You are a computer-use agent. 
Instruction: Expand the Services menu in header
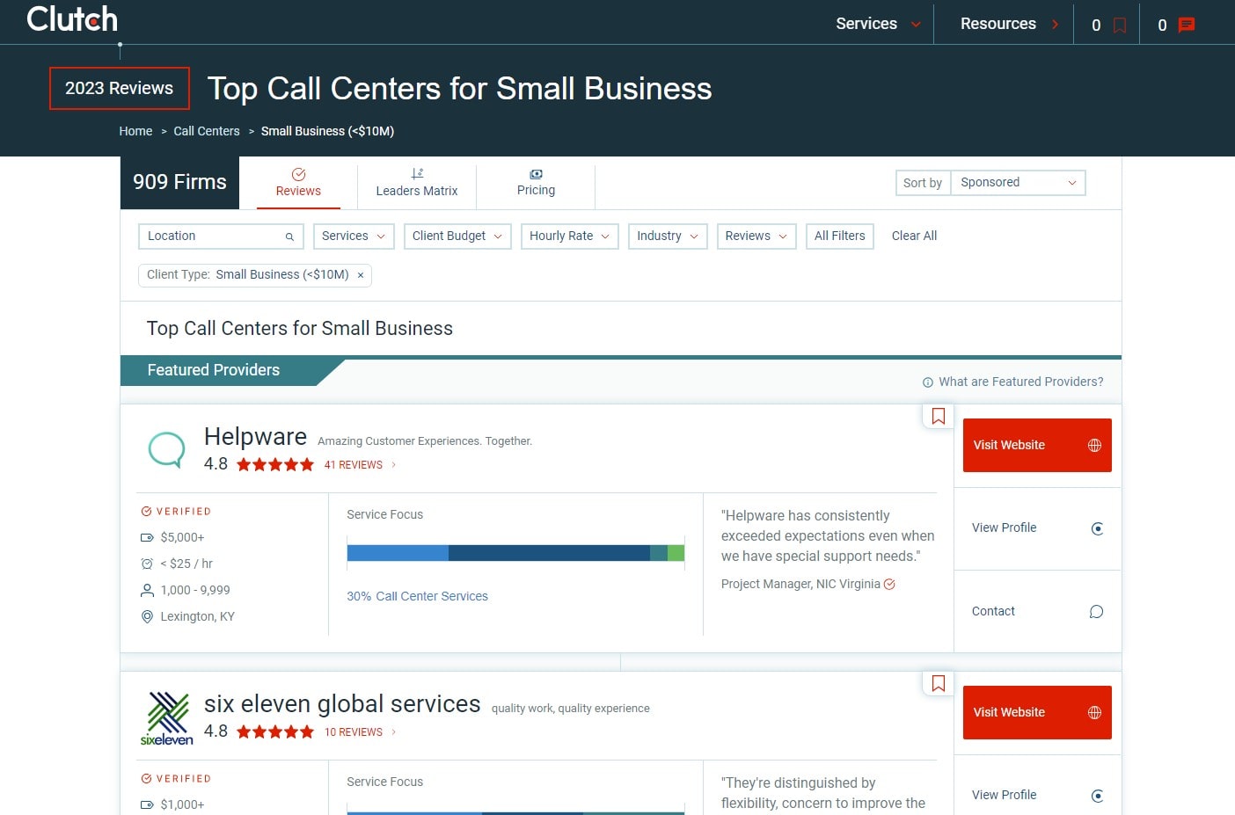point(878,24)
